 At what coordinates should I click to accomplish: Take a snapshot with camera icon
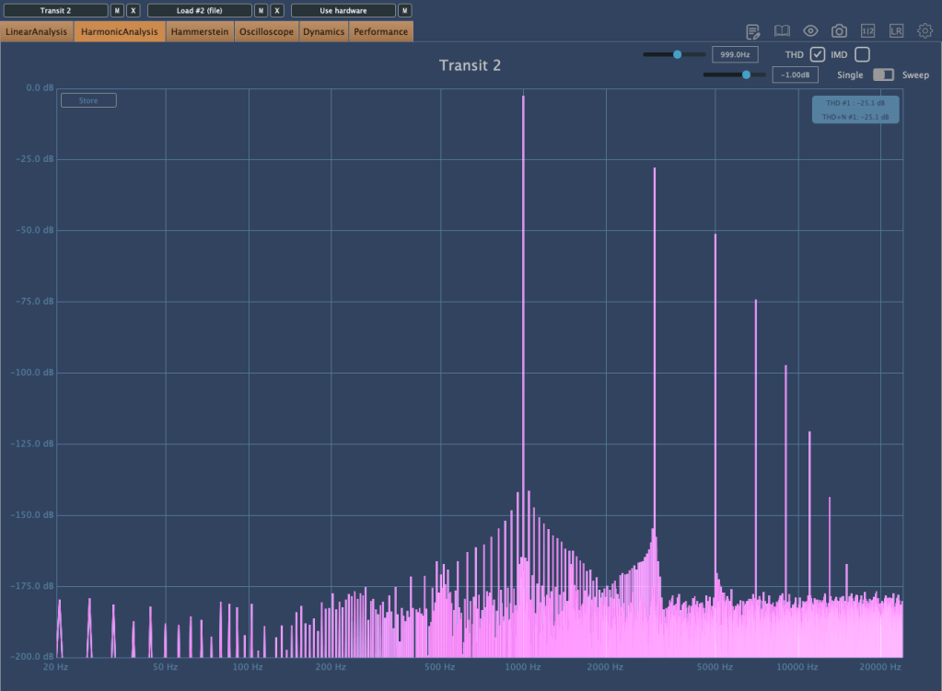(839, 31)
